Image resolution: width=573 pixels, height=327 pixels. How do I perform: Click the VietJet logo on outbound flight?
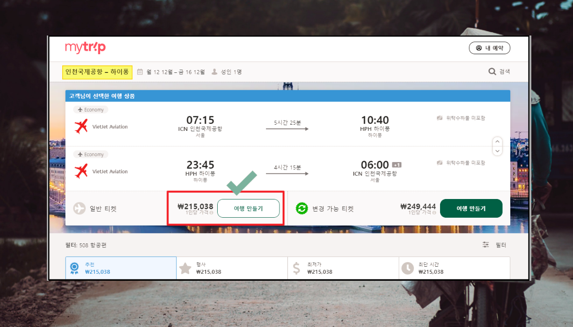[81, 127]
